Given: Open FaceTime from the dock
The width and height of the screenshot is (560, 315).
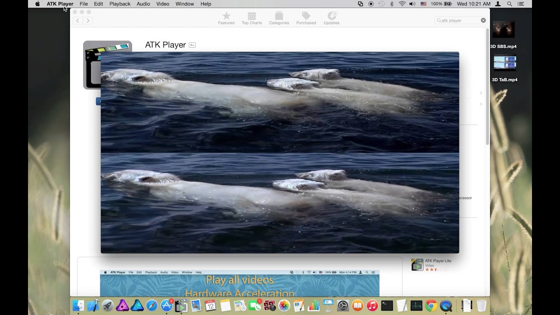Looking at the screenshot, I should tap(255, 306).
